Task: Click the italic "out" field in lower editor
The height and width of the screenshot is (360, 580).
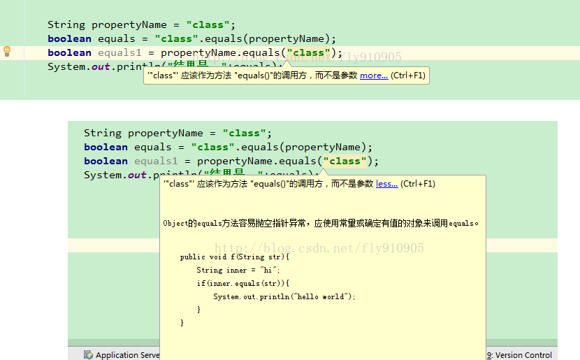Action: click(x=137, y=175)
